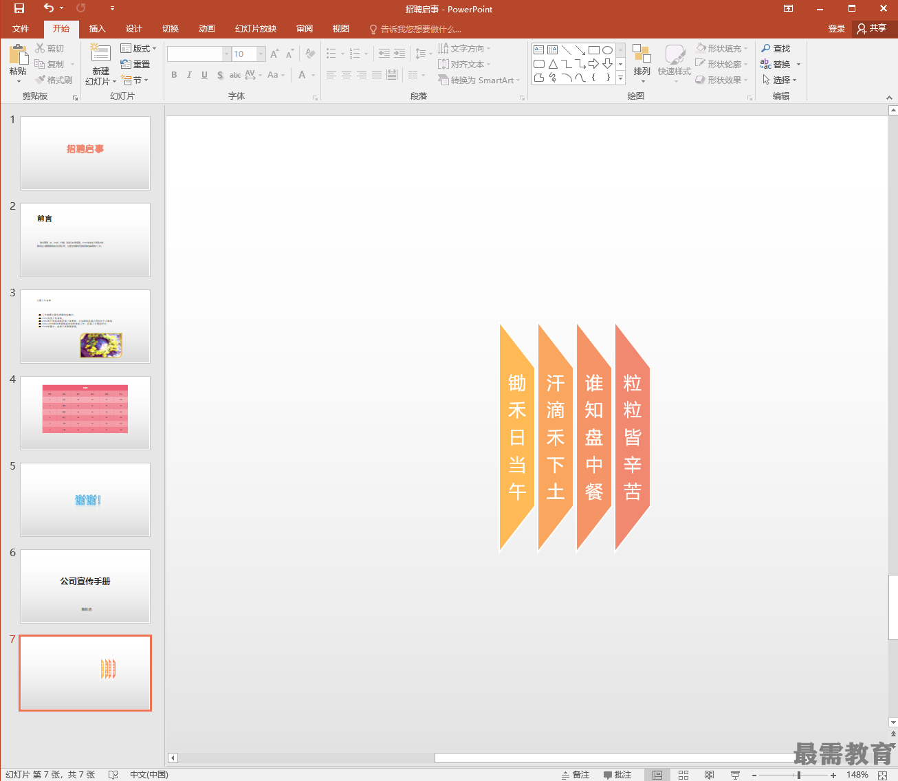Viewport: 898px width, 781px height.
Task: Toggle Underline formatting
Action: point(204,75)
